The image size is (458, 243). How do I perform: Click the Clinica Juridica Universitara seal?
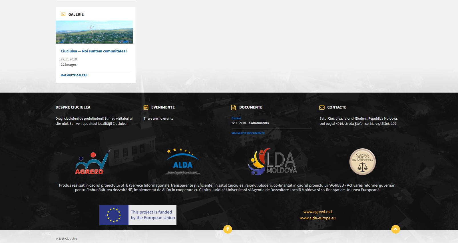pyautogui.click(x=363, y=162)
